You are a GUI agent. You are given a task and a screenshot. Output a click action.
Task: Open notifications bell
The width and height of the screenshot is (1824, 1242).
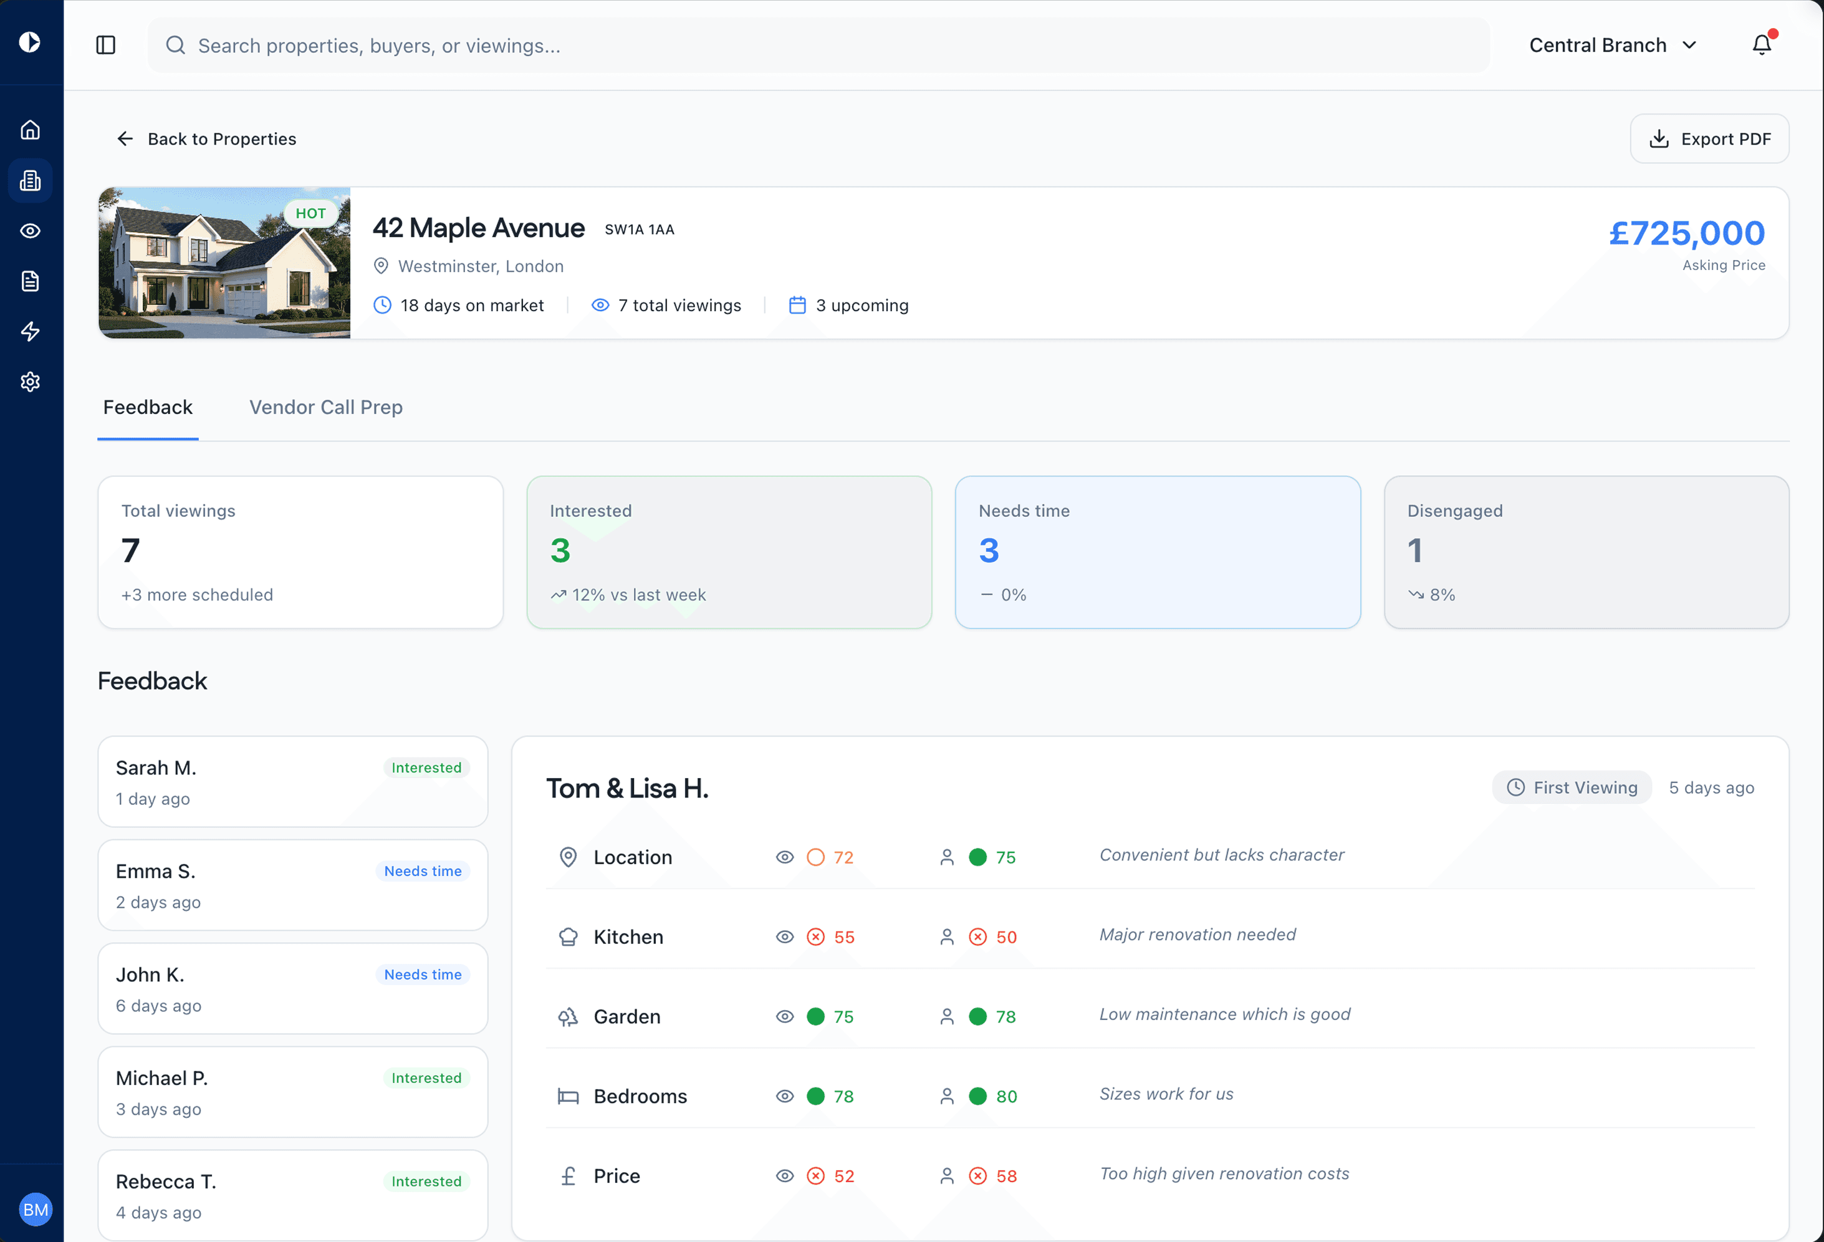coord(1761,45)
